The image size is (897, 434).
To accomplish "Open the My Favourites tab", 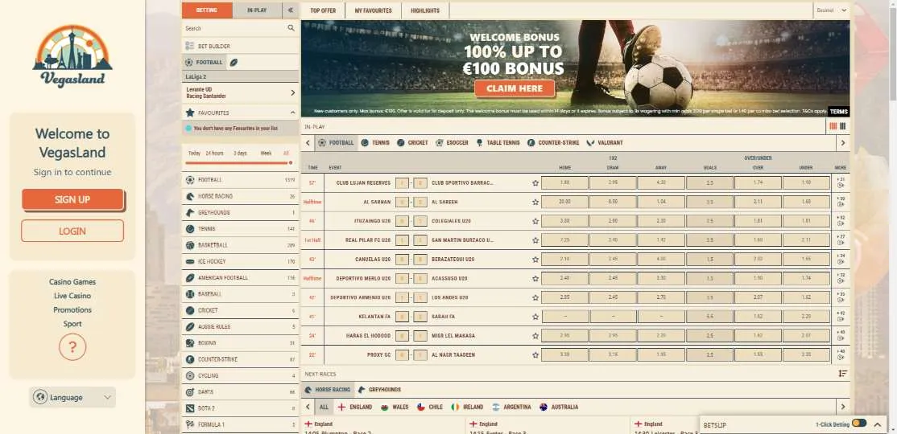I will [373, 10].
